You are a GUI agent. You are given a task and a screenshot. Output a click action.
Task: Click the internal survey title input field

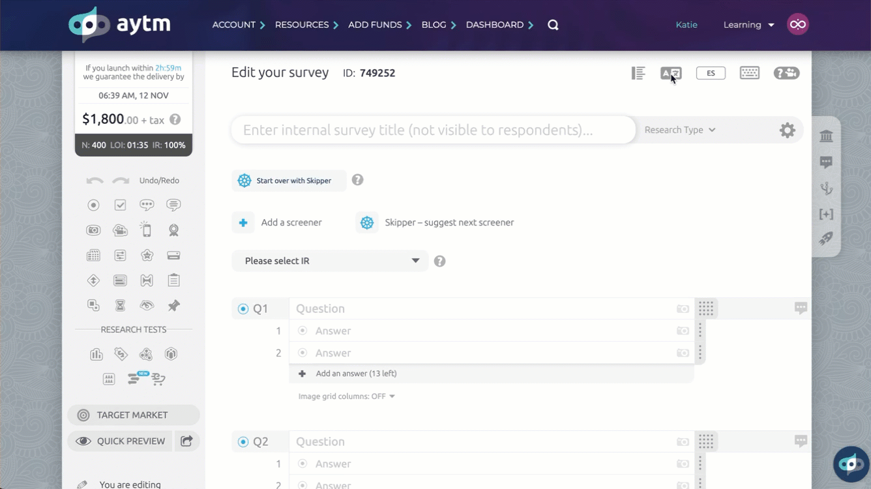click(433, 130)
